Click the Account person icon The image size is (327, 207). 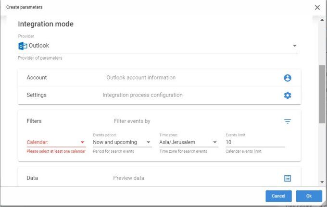tap(287, 78)
